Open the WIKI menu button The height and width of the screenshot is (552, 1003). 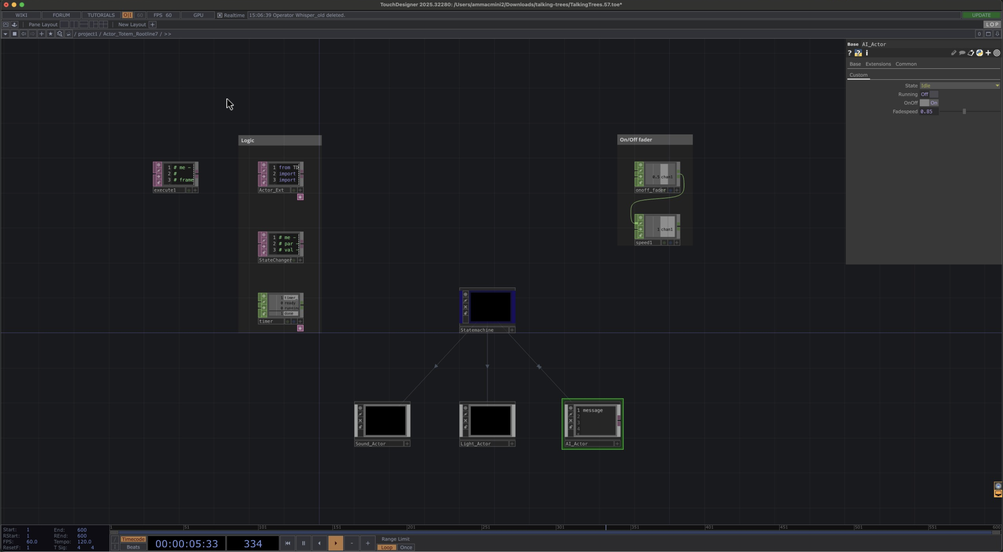tap(21, 15)
